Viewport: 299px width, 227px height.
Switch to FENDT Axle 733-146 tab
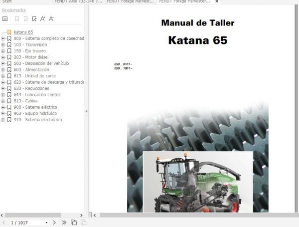tap(78, 1)
